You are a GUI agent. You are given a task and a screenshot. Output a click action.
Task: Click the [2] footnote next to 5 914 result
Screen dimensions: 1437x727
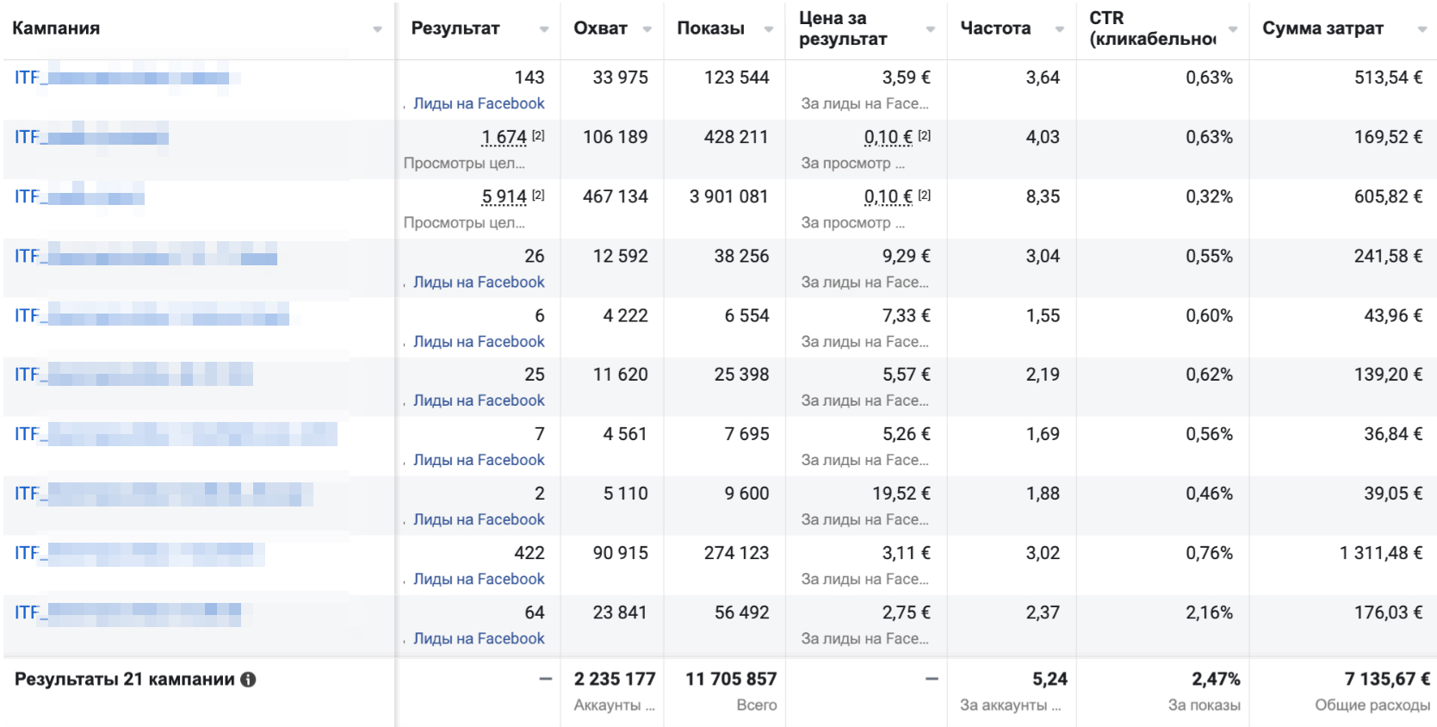pyautogui.click(x=538, y=196)
